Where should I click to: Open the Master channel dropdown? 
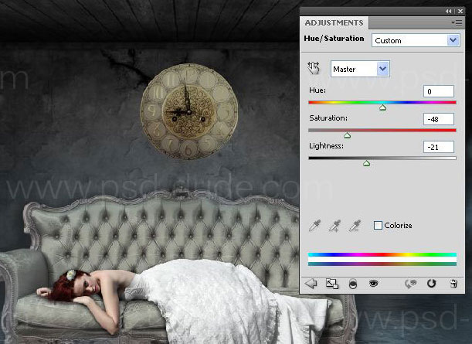pos(360,69)
